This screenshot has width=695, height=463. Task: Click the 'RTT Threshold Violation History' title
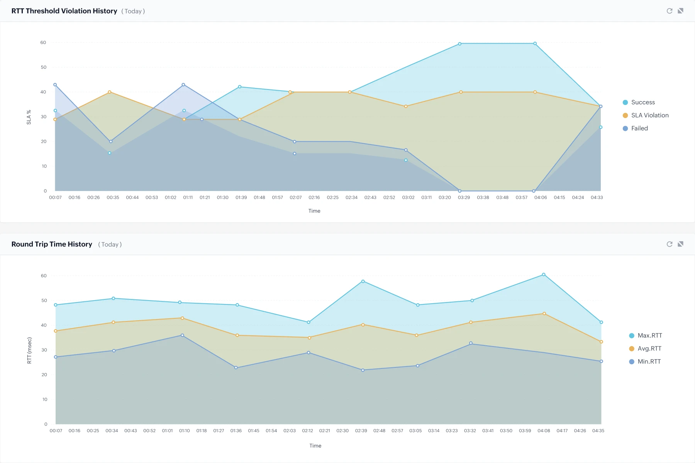[x=64, y=11]
